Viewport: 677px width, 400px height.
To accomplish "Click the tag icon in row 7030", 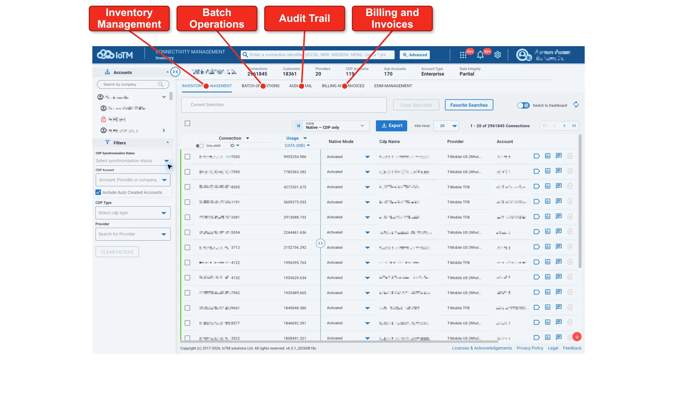I will [537, 156].
